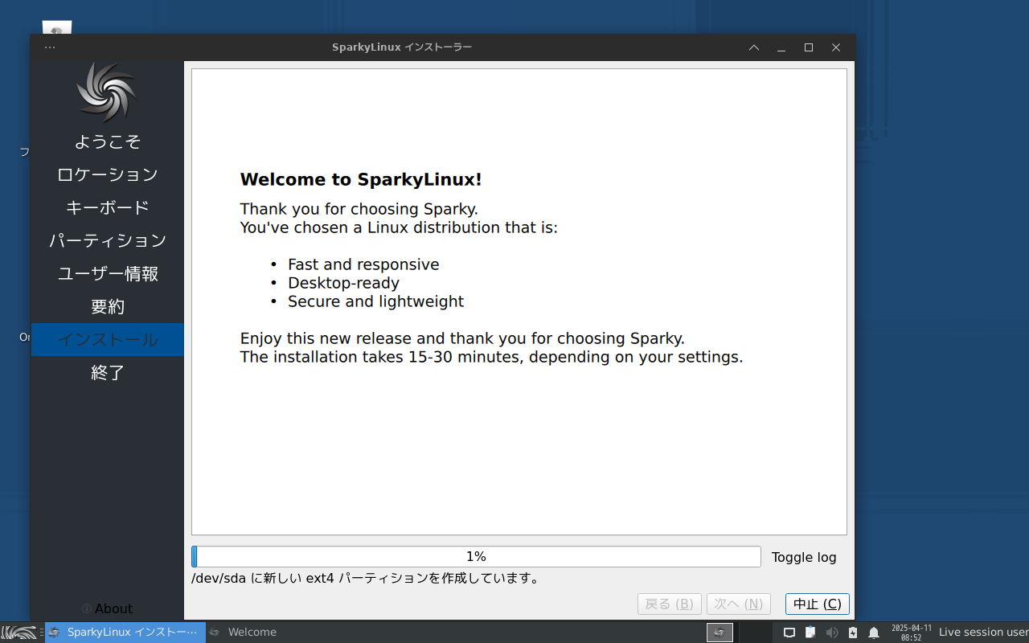Click the installation progress bar showing 1%
The width and height of the screenshot is (1029, 643).
476,556
